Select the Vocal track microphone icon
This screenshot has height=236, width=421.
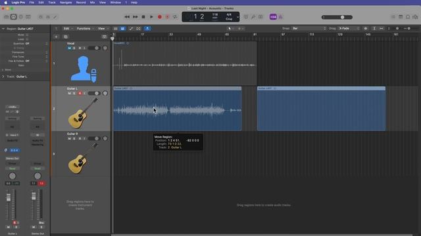coord(84,69)
